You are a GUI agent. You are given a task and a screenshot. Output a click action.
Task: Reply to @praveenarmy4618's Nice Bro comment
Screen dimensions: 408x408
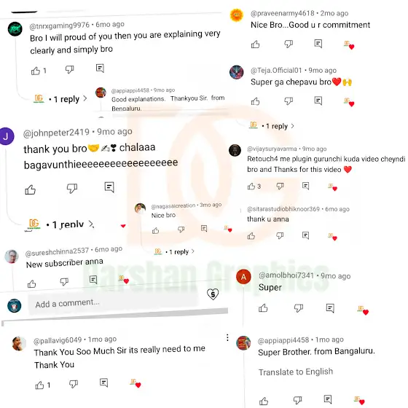(x=318, y=44)
